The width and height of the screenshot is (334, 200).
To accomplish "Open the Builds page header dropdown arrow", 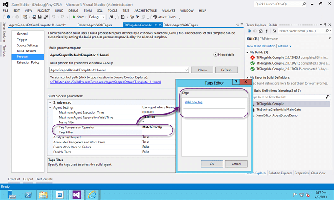I will pos(330,38).
